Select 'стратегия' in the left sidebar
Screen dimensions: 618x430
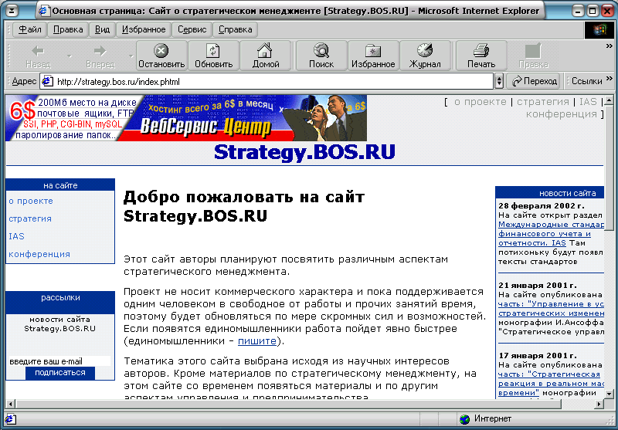pyautogui.click(x=30, y=218)
